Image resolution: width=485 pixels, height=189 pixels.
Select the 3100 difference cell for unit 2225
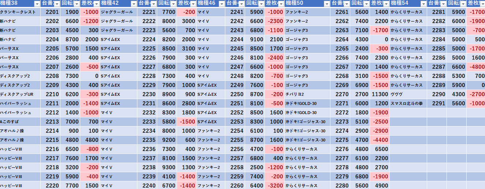click(186, 49)
